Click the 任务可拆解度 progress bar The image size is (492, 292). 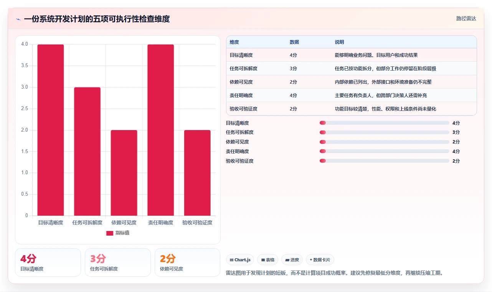(x=384, y=132)
